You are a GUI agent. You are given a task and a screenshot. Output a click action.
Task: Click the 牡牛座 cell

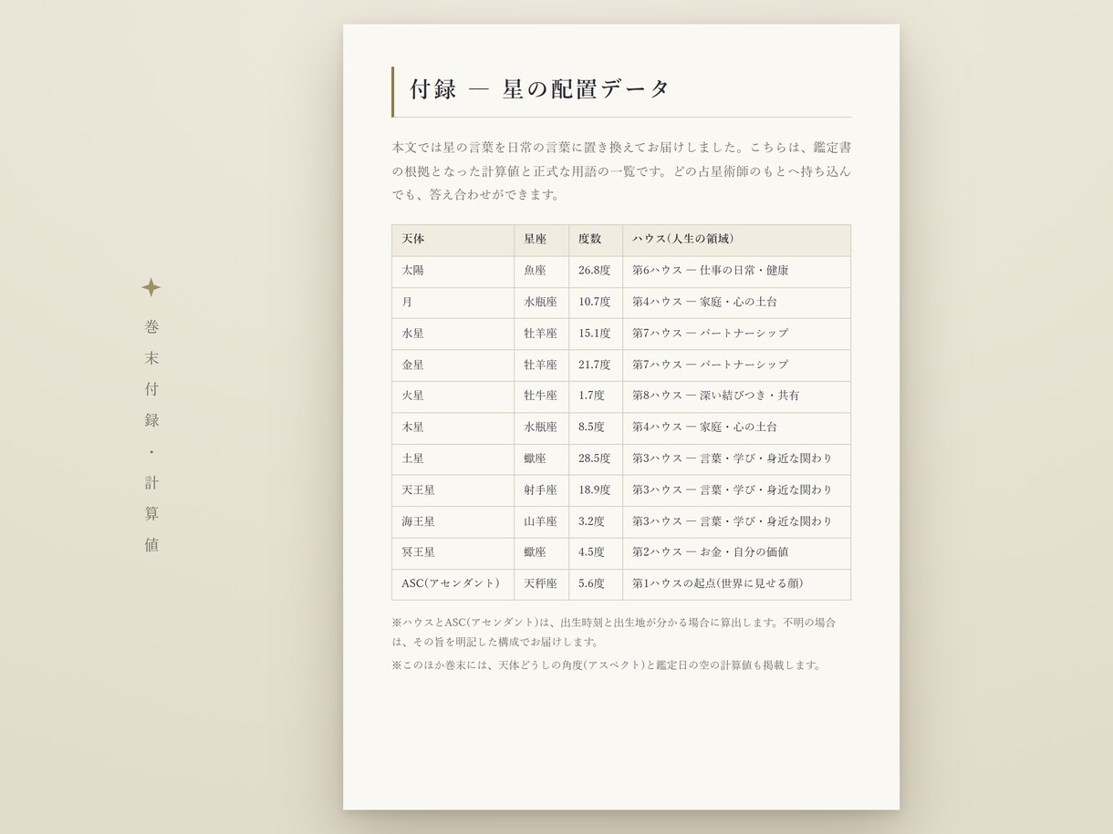[x=541, y=396]
